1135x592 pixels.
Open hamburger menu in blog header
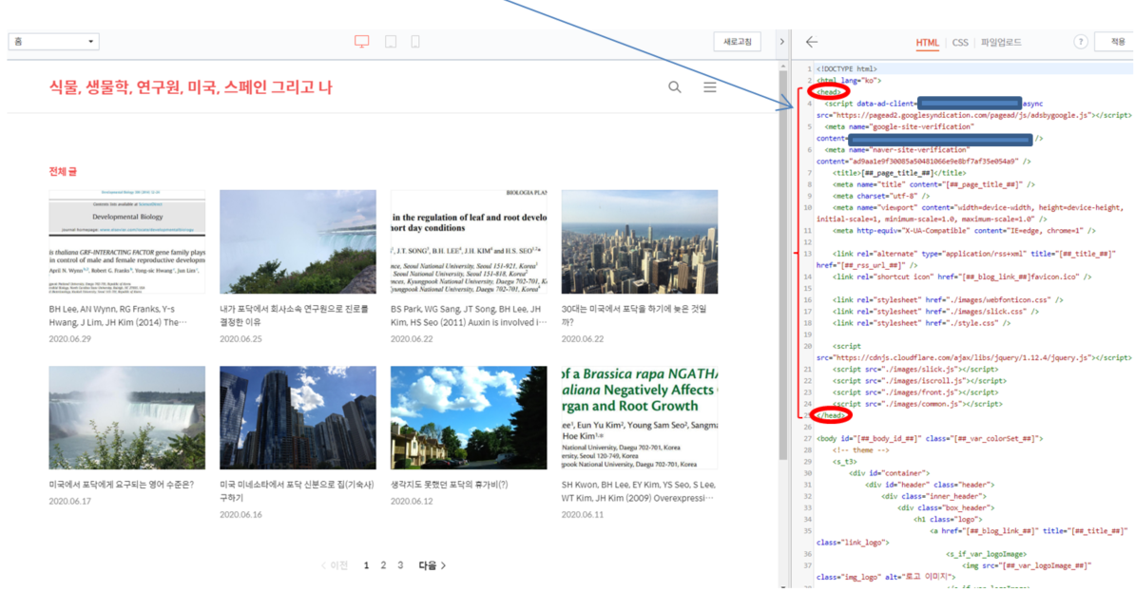coord(710,86)
